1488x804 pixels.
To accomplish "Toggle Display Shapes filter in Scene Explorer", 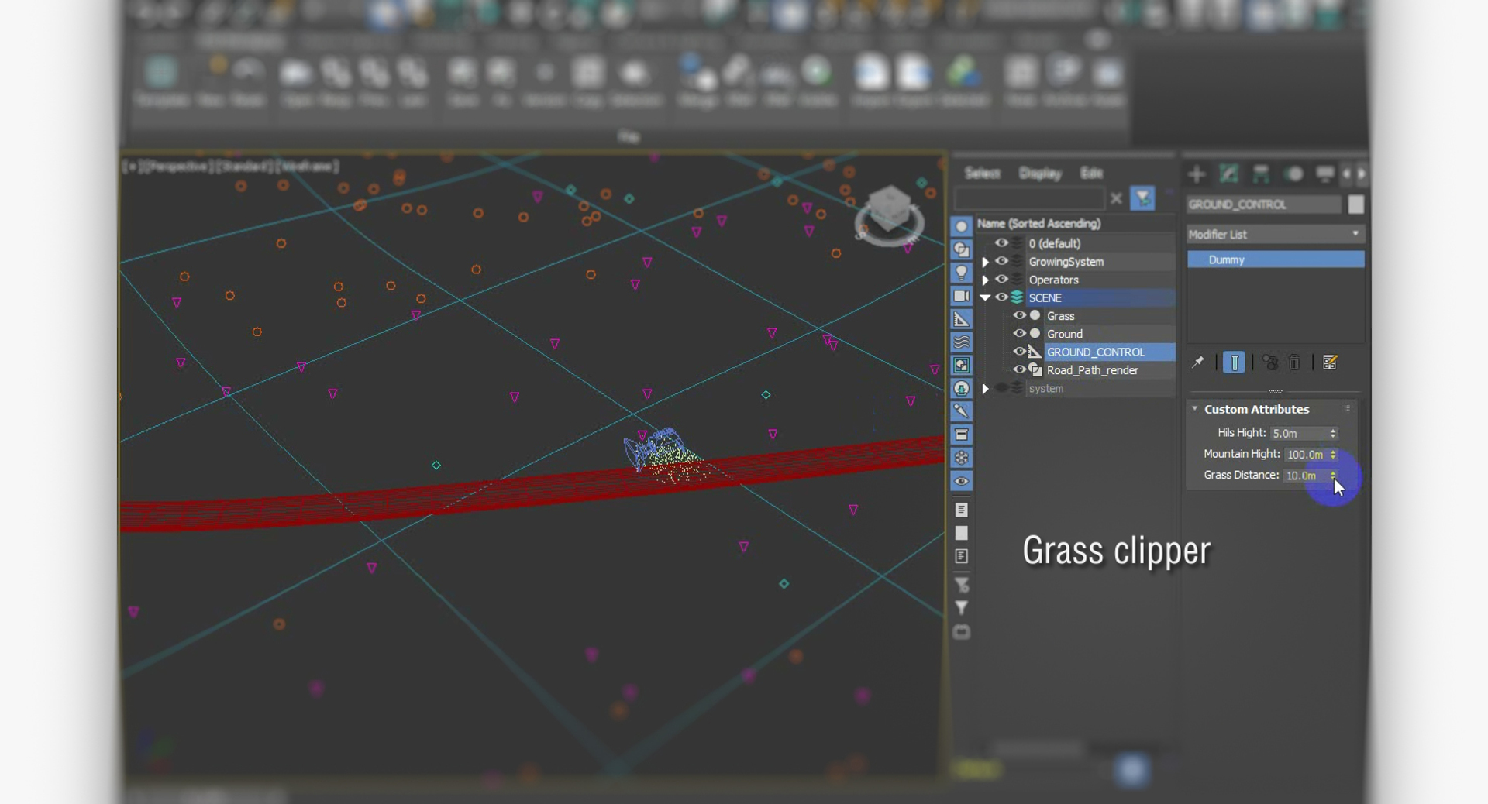I will (961, 249).
